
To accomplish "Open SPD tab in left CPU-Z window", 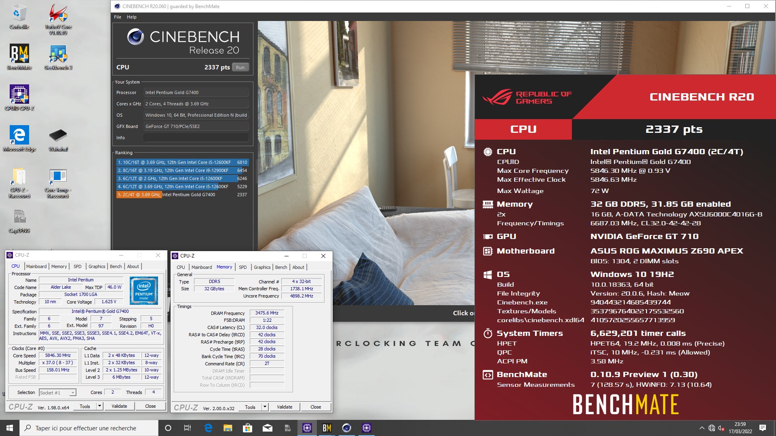I will 78,266.
